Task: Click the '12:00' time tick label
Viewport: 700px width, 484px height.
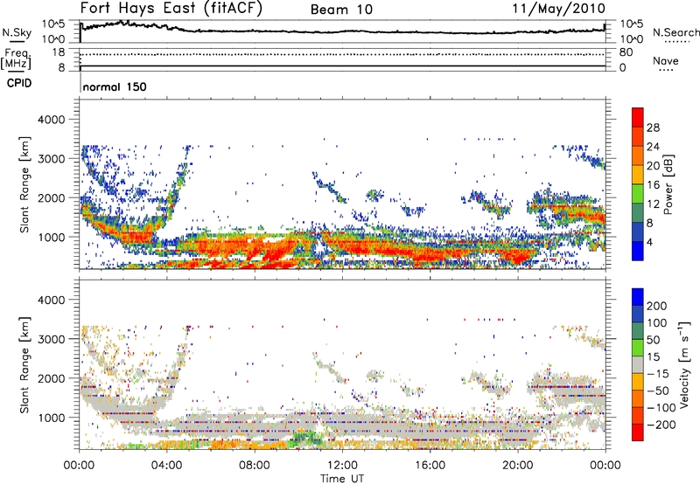Action: click(x=342, y=466)
